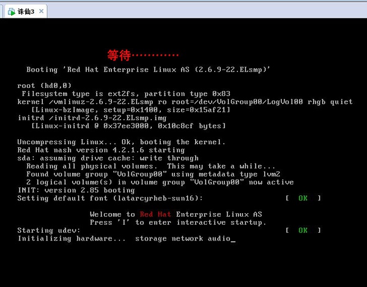
Task: Close the 诛仙3 tab with its X
Action: coord(41,11)
